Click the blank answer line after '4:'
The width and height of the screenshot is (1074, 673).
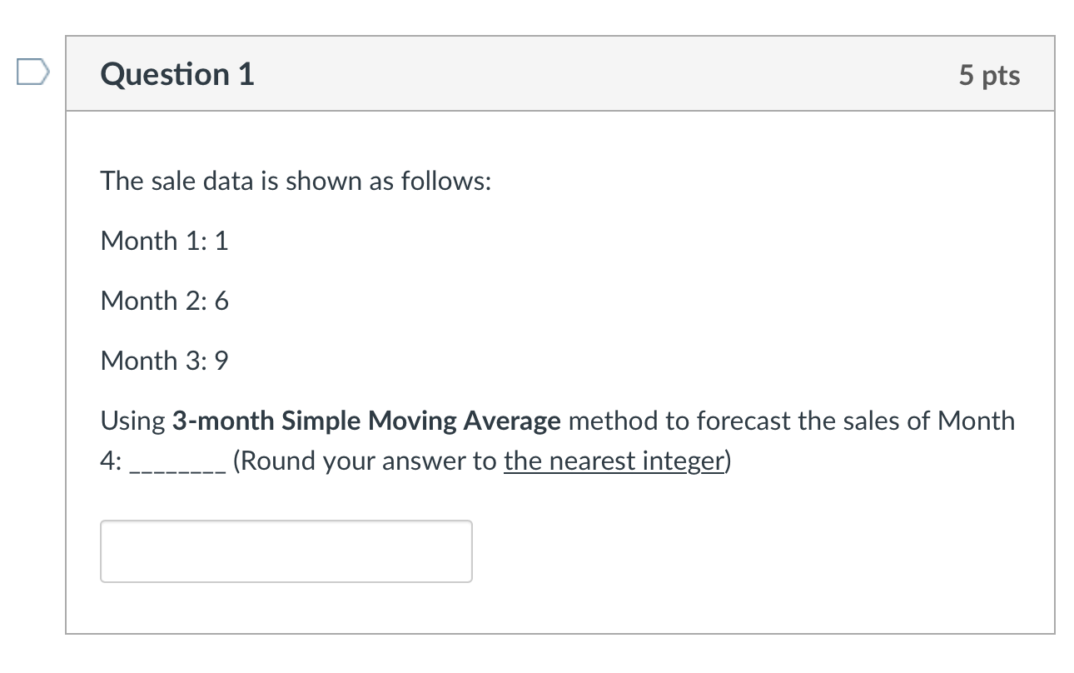tap(175, 465)
